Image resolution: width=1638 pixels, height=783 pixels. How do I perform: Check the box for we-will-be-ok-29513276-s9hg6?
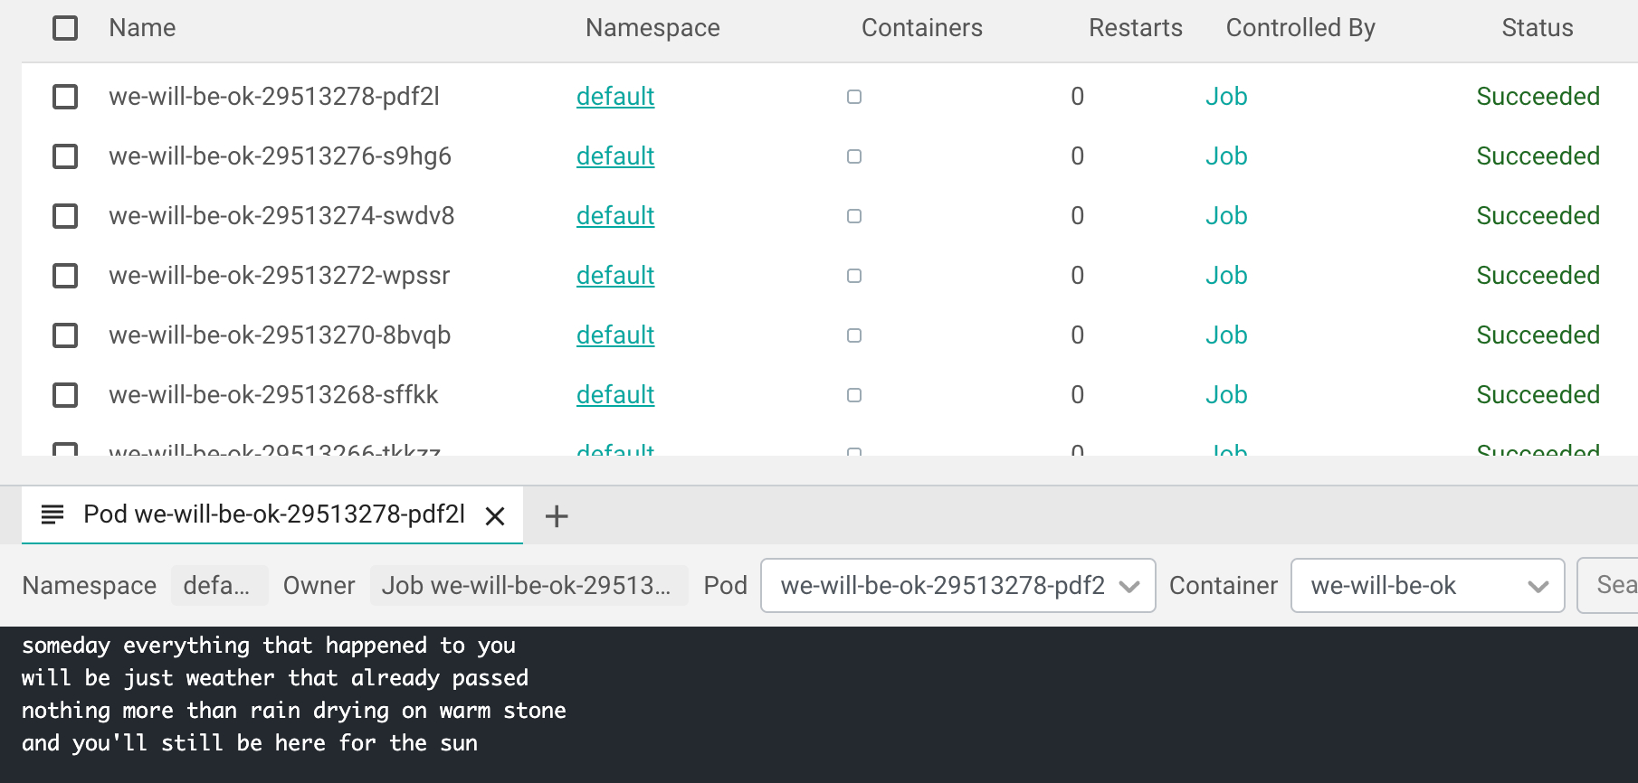tap(65, 156)
